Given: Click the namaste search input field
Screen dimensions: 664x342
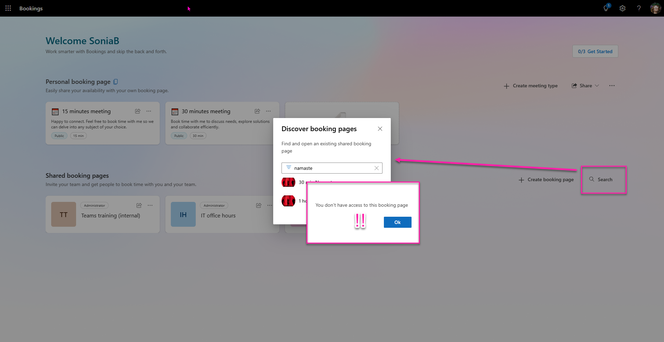Looking at the screenshot, I should pyautogui.click(x=332, y=168).
